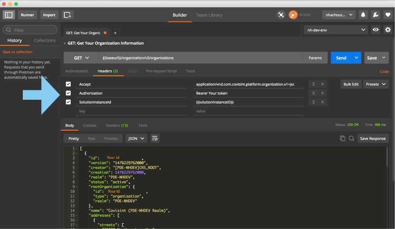
Task: Open settings wrench icon
Action: 375,15
